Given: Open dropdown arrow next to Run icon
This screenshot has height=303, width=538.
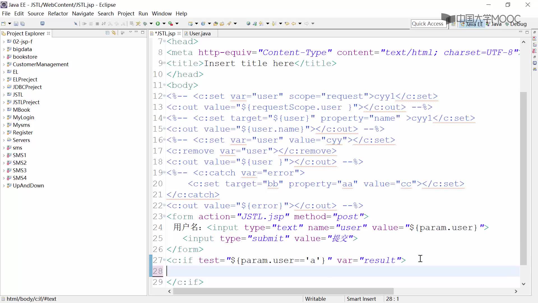Looking at the screenshot, I should coord(164,24).
